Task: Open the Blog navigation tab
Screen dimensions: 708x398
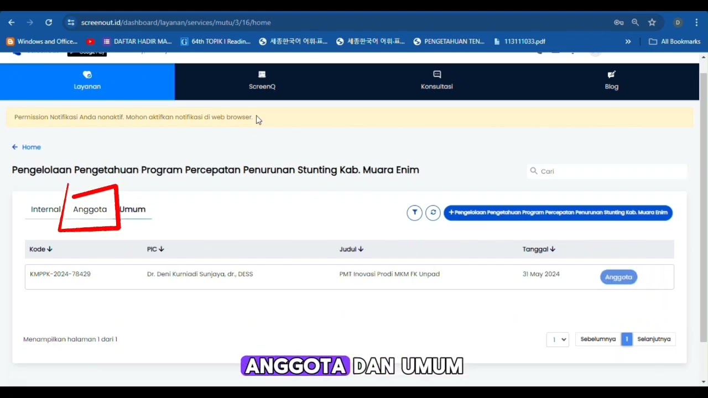Action: point(612,81)
